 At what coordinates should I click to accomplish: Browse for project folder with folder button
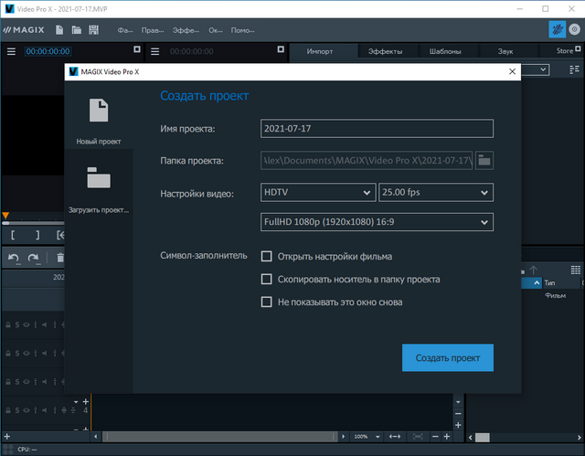[x=484, y=161]
